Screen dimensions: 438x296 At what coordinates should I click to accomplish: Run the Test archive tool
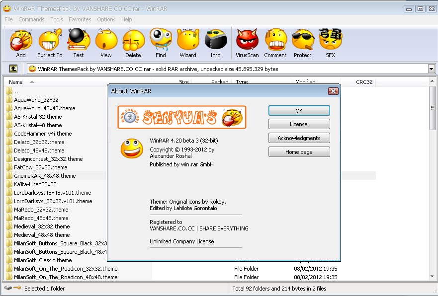click(79, 43)
